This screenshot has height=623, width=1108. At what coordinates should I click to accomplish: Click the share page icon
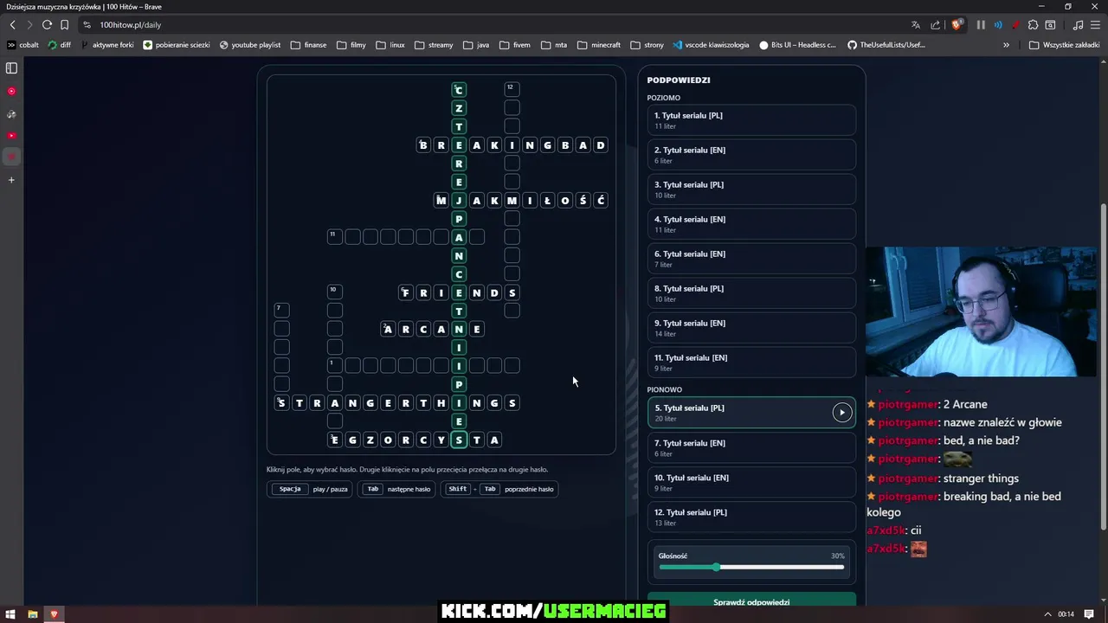(936, 25)
